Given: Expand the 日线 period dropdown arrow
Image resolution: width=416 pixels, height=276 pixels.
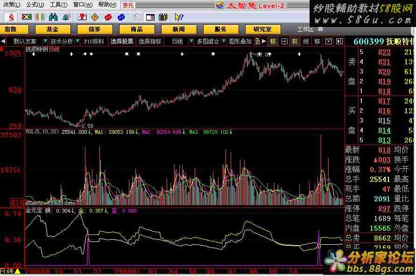Looking at the screenshot, I should click(x=191, y=41).
